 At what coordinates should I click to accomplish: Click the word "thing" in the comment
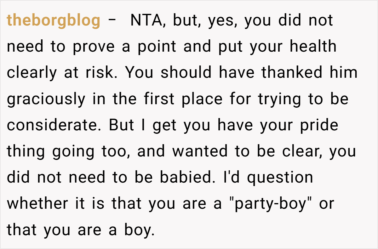coord(26,152)
